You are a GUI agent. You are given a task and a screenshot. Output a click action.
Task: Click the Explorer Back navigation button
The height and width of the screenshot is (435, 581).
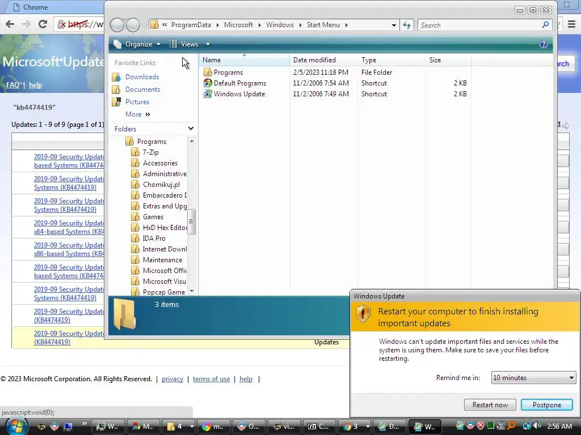tap(117, 25)
